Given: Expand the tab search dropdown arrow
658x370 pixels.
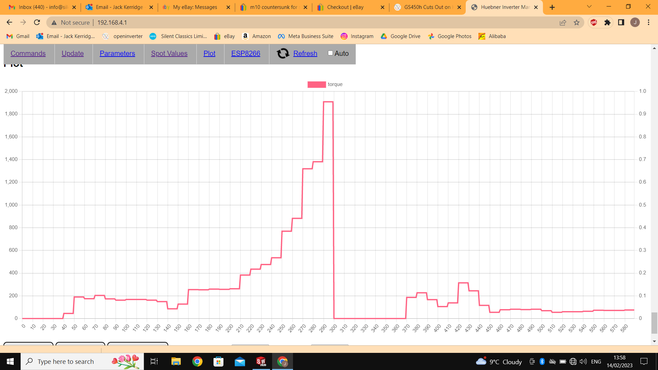Looking at the screenshot, I should [x=589, y=7].
